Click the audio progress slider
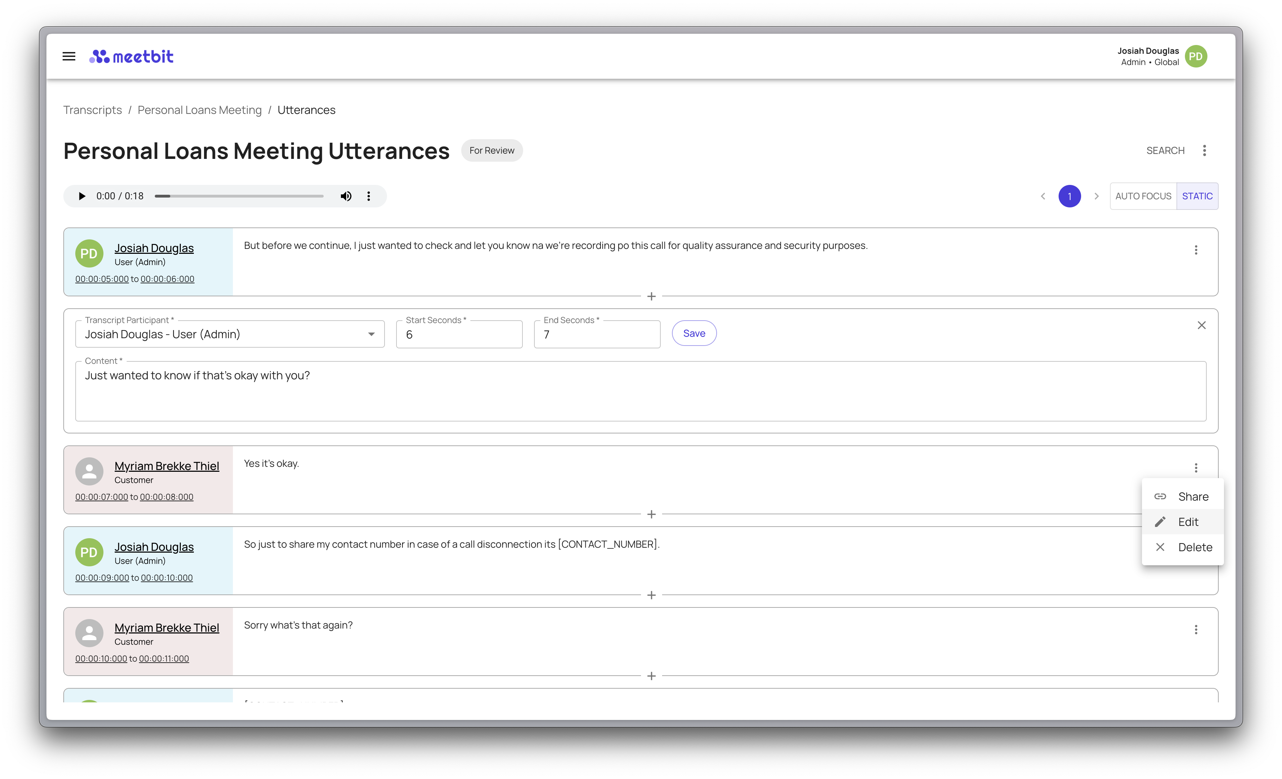Image resolution: width=1282 pixels, height=779 pixels. click(239, 196)
